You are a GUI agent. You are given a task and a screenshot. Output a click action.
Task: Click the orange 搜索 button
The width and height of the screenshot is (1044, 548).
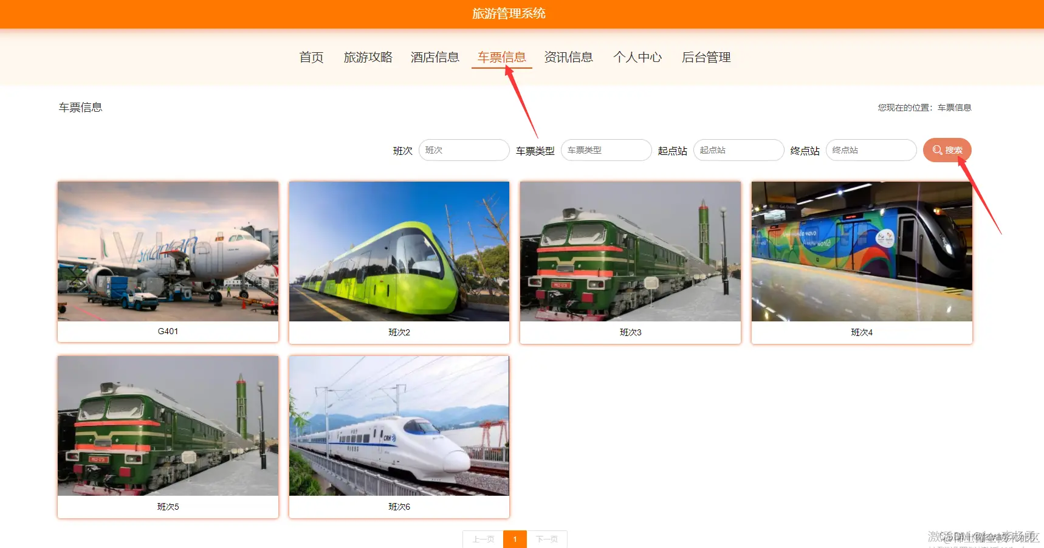tap(947, 150)
